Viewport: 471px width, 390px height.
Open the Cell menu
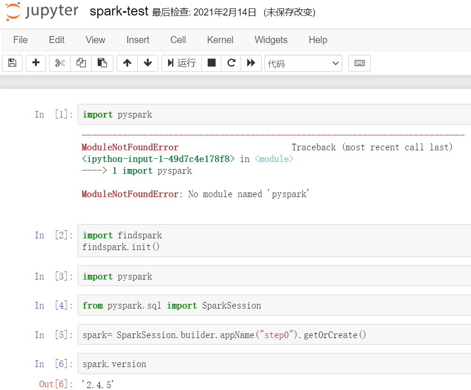pyautogui.click(x=178, y=40)
